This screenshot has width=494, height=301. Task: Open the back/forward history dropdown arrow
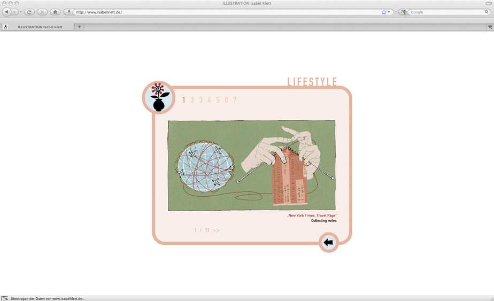click(x=21, y=12)
